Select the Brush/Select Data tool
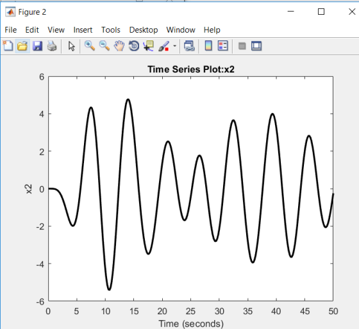This screenshot has height=329, width=359. click(163, 46)
